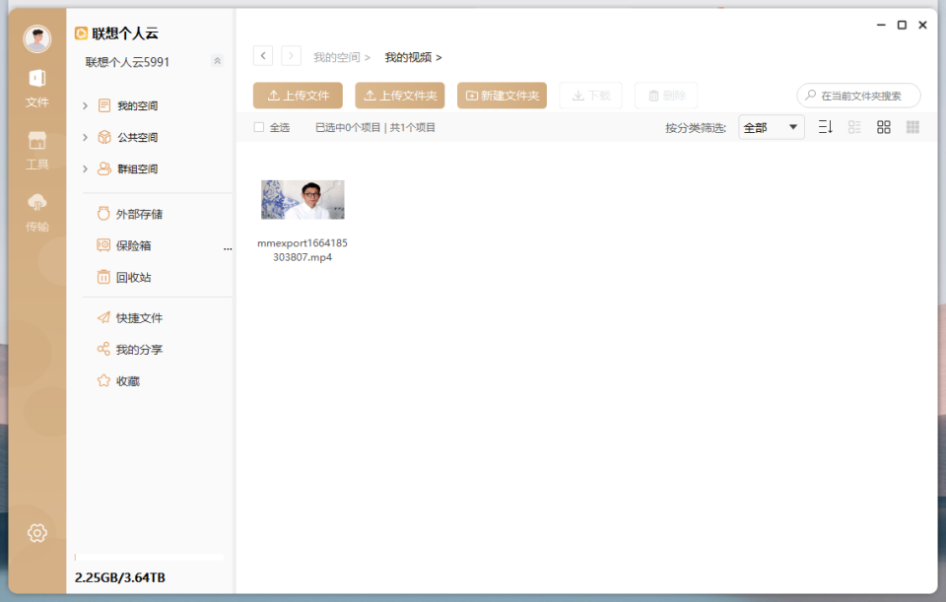
Task: Open the 传输 transfer section
Action: [x=36, y=213]
